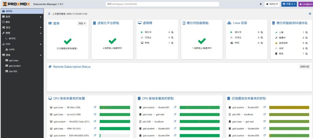Click the refresh icon beside the last-refresh timestamp
The width and height of the screenshot is (313, 138).
(50, 14)
